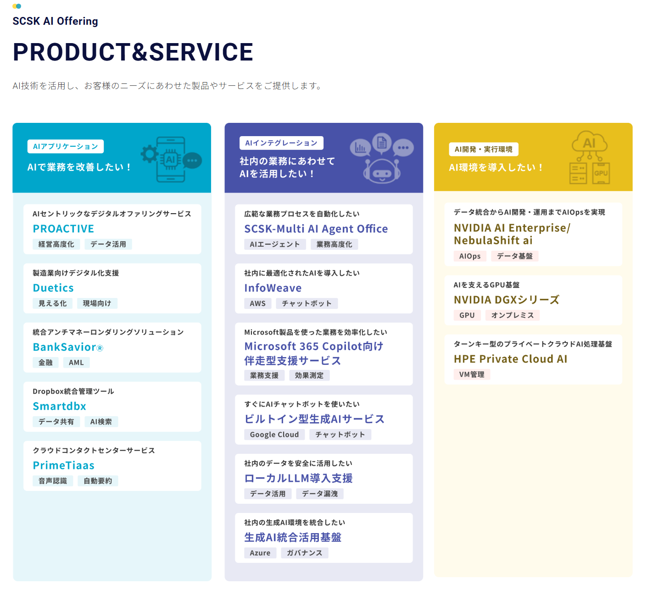Viewport: 647px width, 595px height.
Task: Open the Duetics product link
Action: (x=53, y=288)
